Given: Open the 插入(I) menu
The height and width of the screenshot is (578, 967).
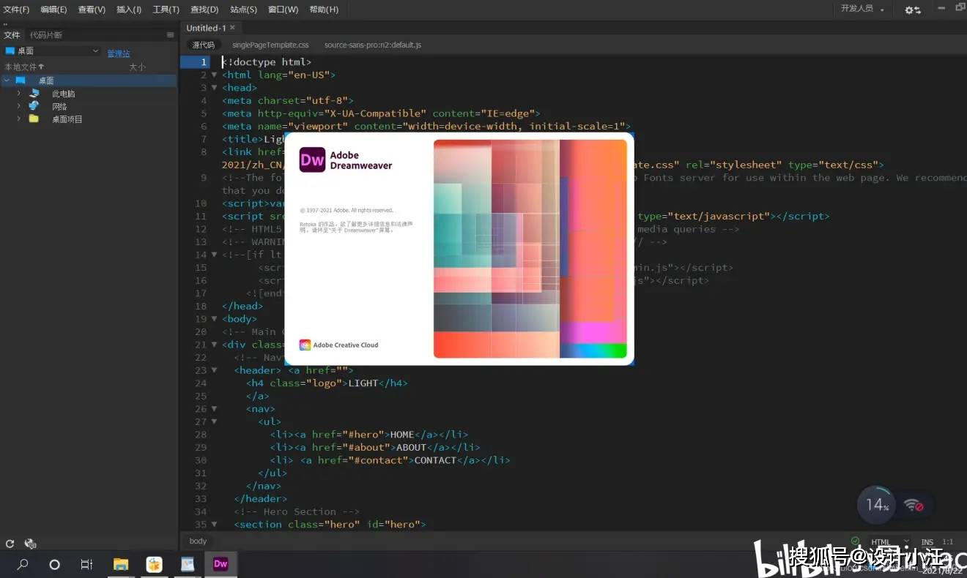Looking at the screenshot, I should click(129, 10).
